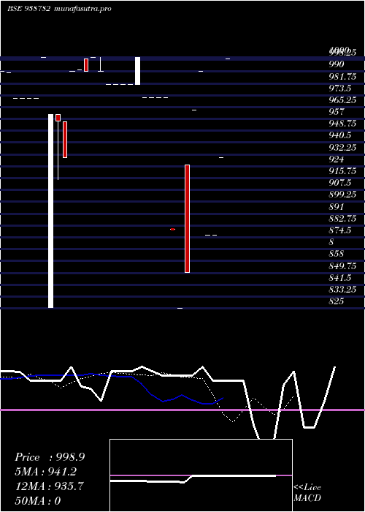Click the 915.75 price axis label
The height and width of the screenshot is (512, 365).
click(342, 170)
